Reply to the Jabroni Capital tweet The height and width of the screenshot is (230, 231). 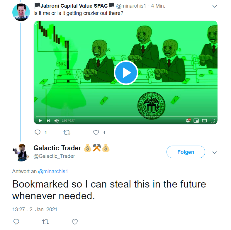coord(38,132)
